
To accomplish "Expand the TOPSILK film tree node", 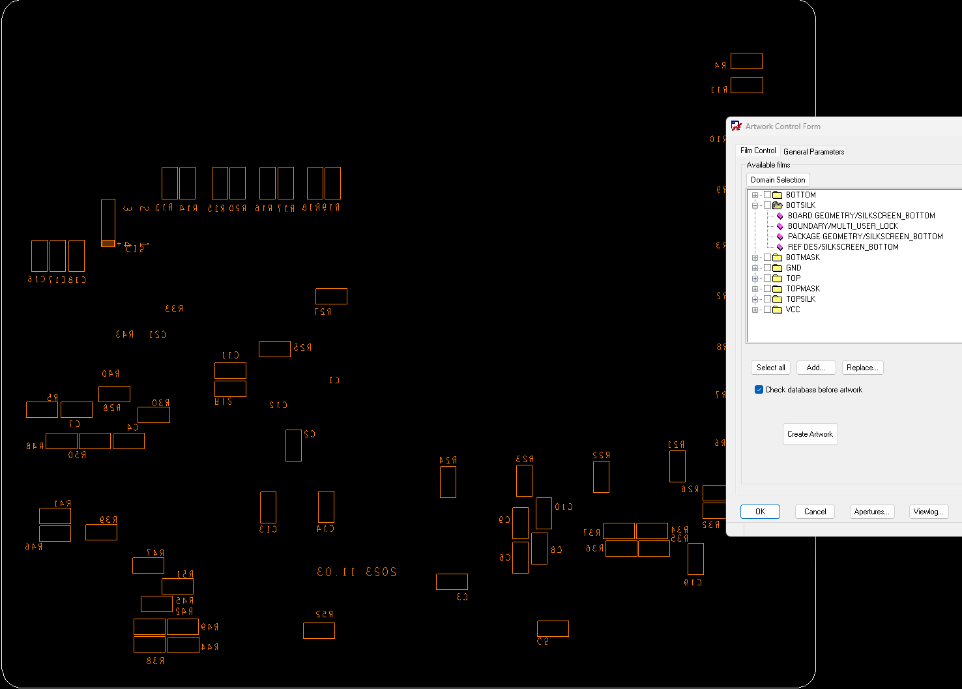I will coord(755,299).
